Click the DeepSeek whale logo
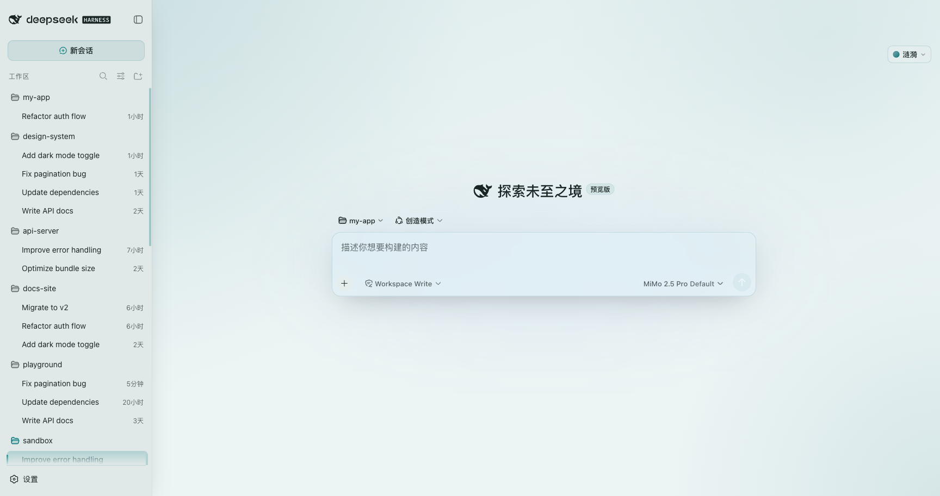Image resolution: width=940 pixels, height=496 pixels. click(15, 20)
